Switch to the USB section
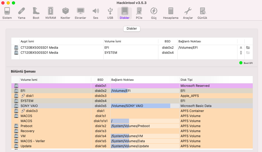Screen dimensions: 262x152 tap(110, 13)
